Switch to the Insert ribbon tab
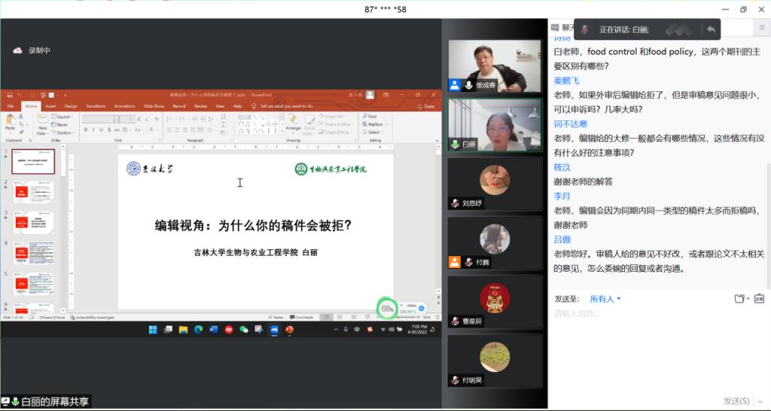This screenshot has width=771, height=411. click(50, 106)
